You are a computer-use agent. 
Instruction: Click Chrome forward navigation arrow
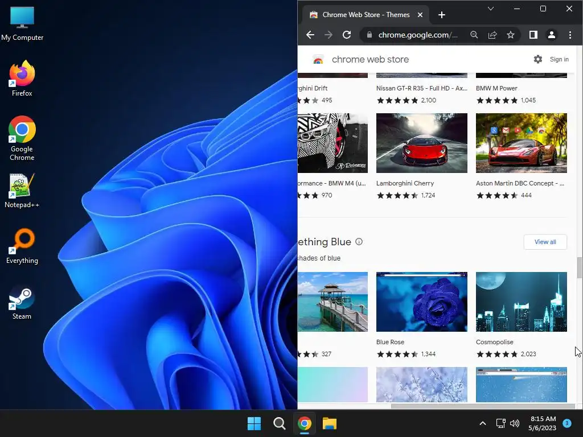[329, 35]
